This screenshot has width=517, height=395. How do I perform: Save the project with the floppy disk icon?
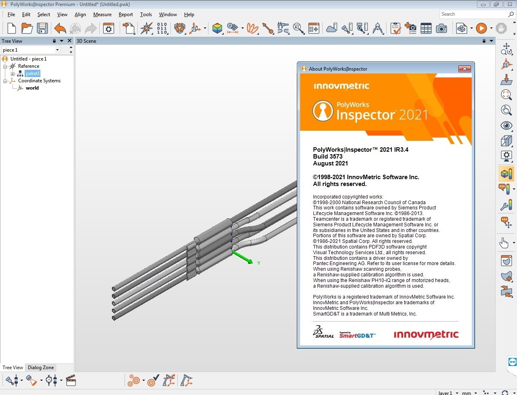click(42, 28)
